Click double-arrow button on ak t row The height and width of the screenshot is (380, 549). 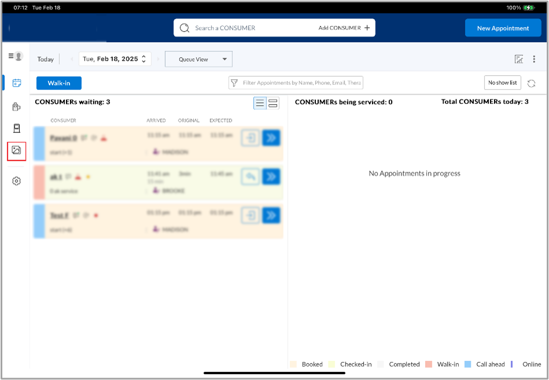(271, 177)
